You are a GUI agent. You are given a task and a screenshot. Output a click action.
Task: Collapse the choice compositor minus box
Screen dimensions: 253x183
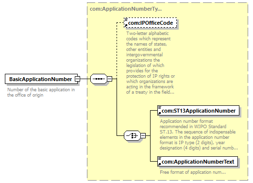[143, 135]
